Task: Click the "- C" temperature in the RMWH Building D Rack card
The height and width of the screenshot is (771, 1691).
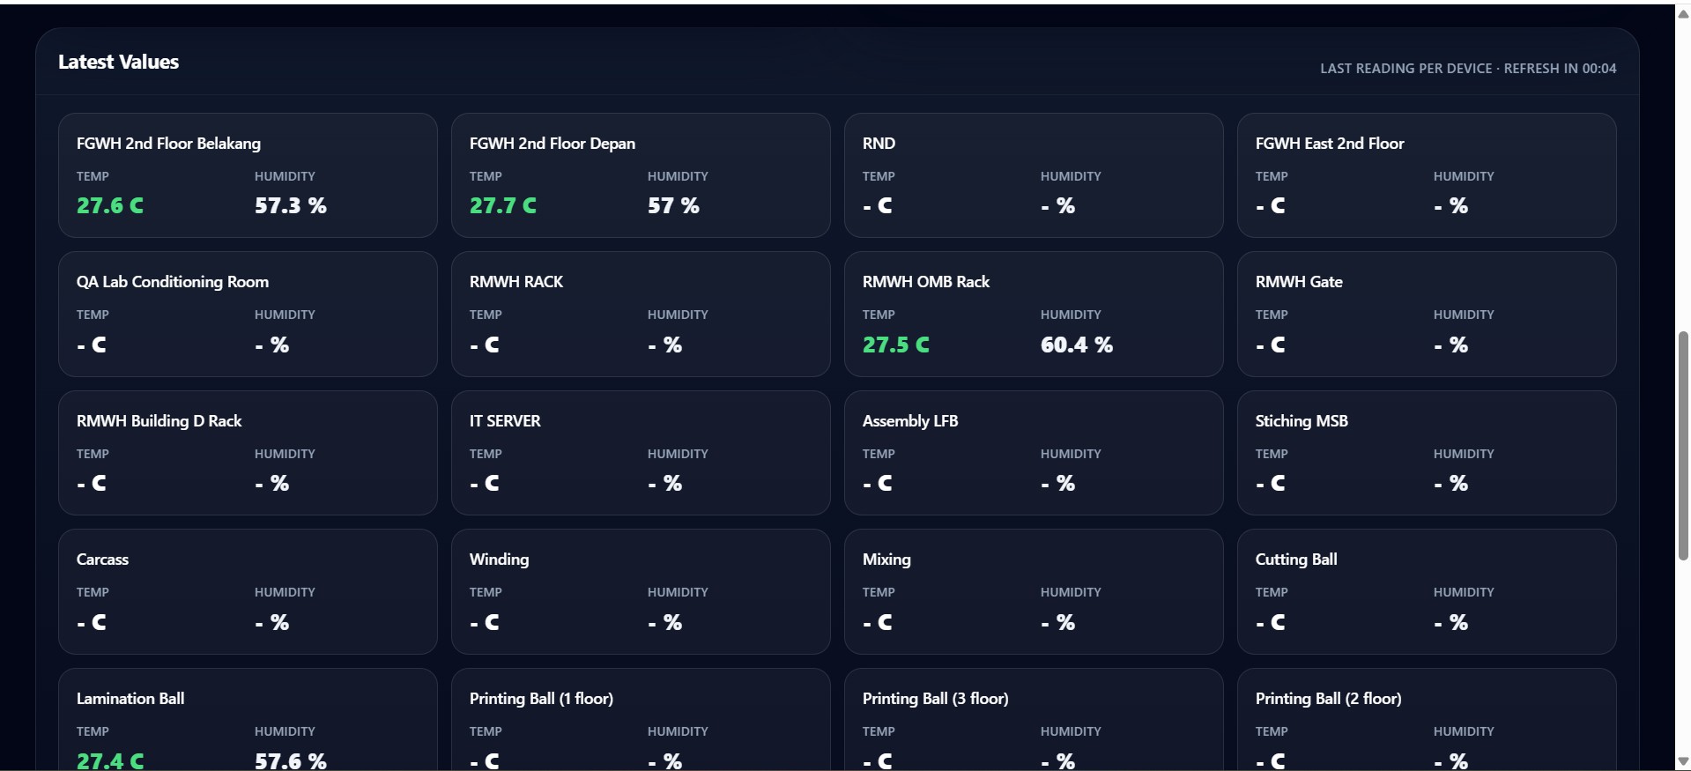Action: [92, 484]
